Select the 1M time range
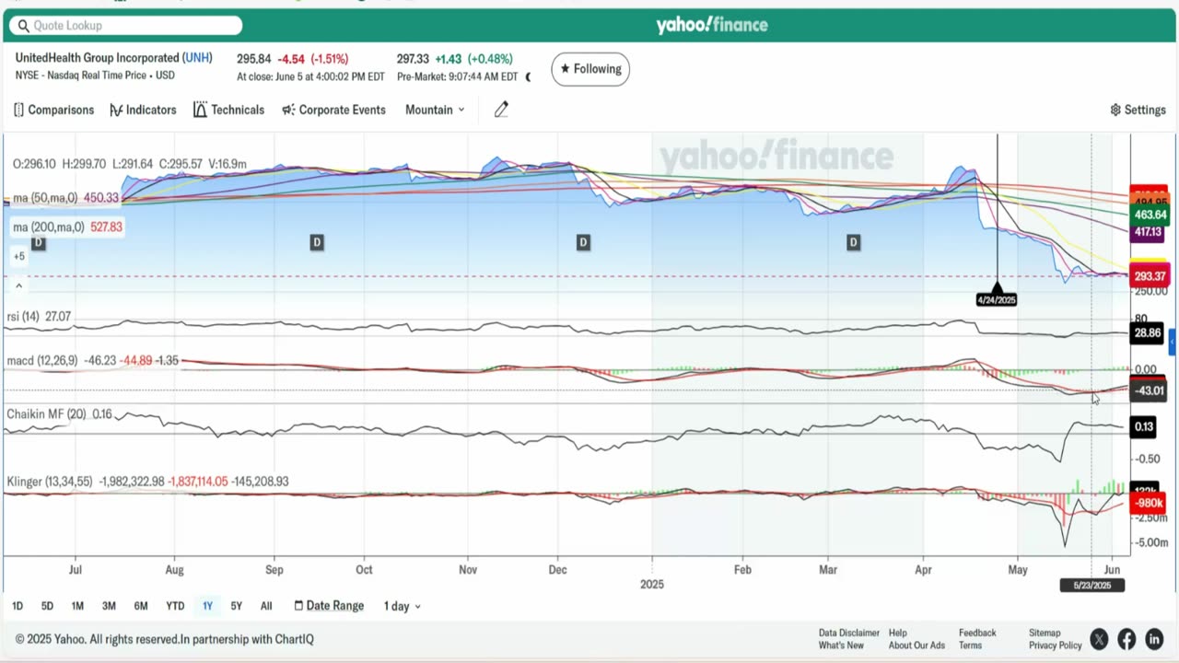 (x=77, y=606)
